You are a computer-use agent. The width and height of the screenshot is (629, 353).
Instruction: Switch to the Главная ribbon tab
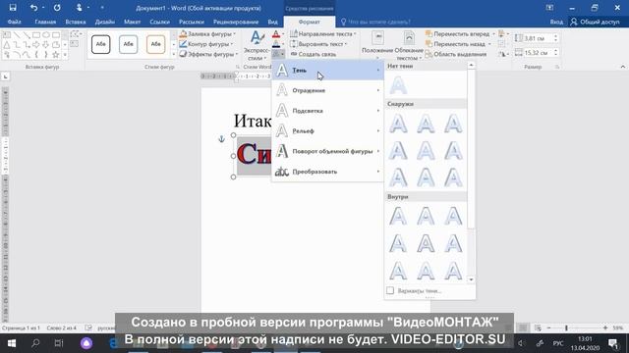click(x=45, y=22)
